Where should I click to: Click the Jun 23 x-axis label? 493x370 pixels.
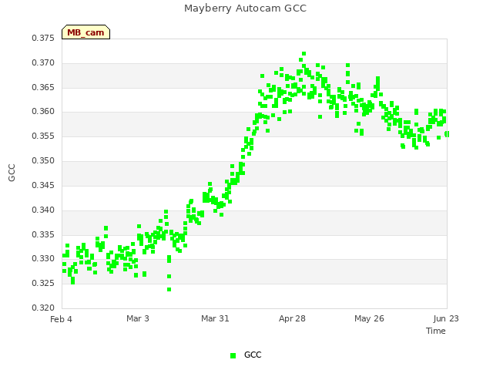[446, 318]
